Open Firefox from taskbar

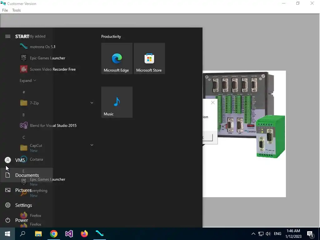tap(84, 234)
